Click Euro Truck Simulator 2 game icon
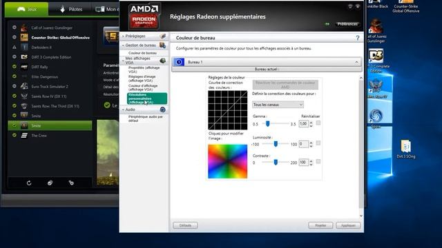 [x=24, y=86]
